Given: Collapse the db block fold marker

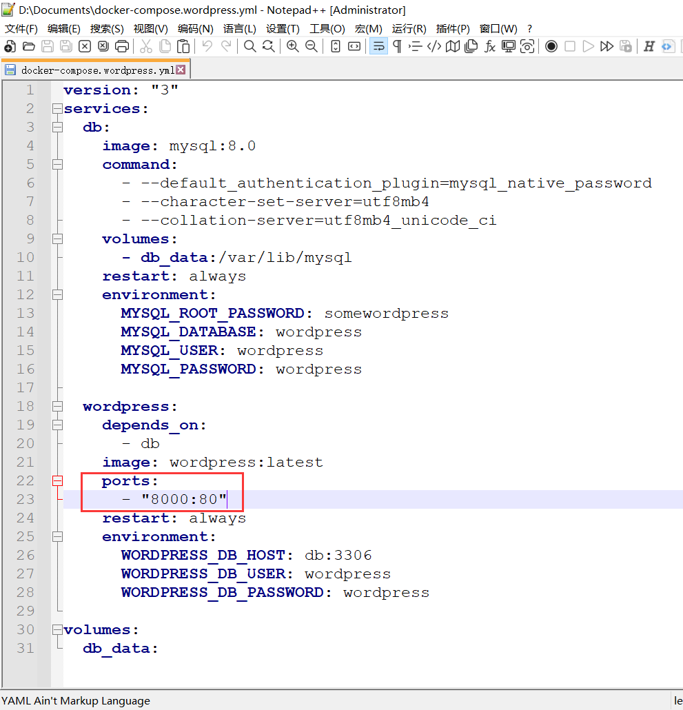Looking at the screenshot, I should 57,128.
